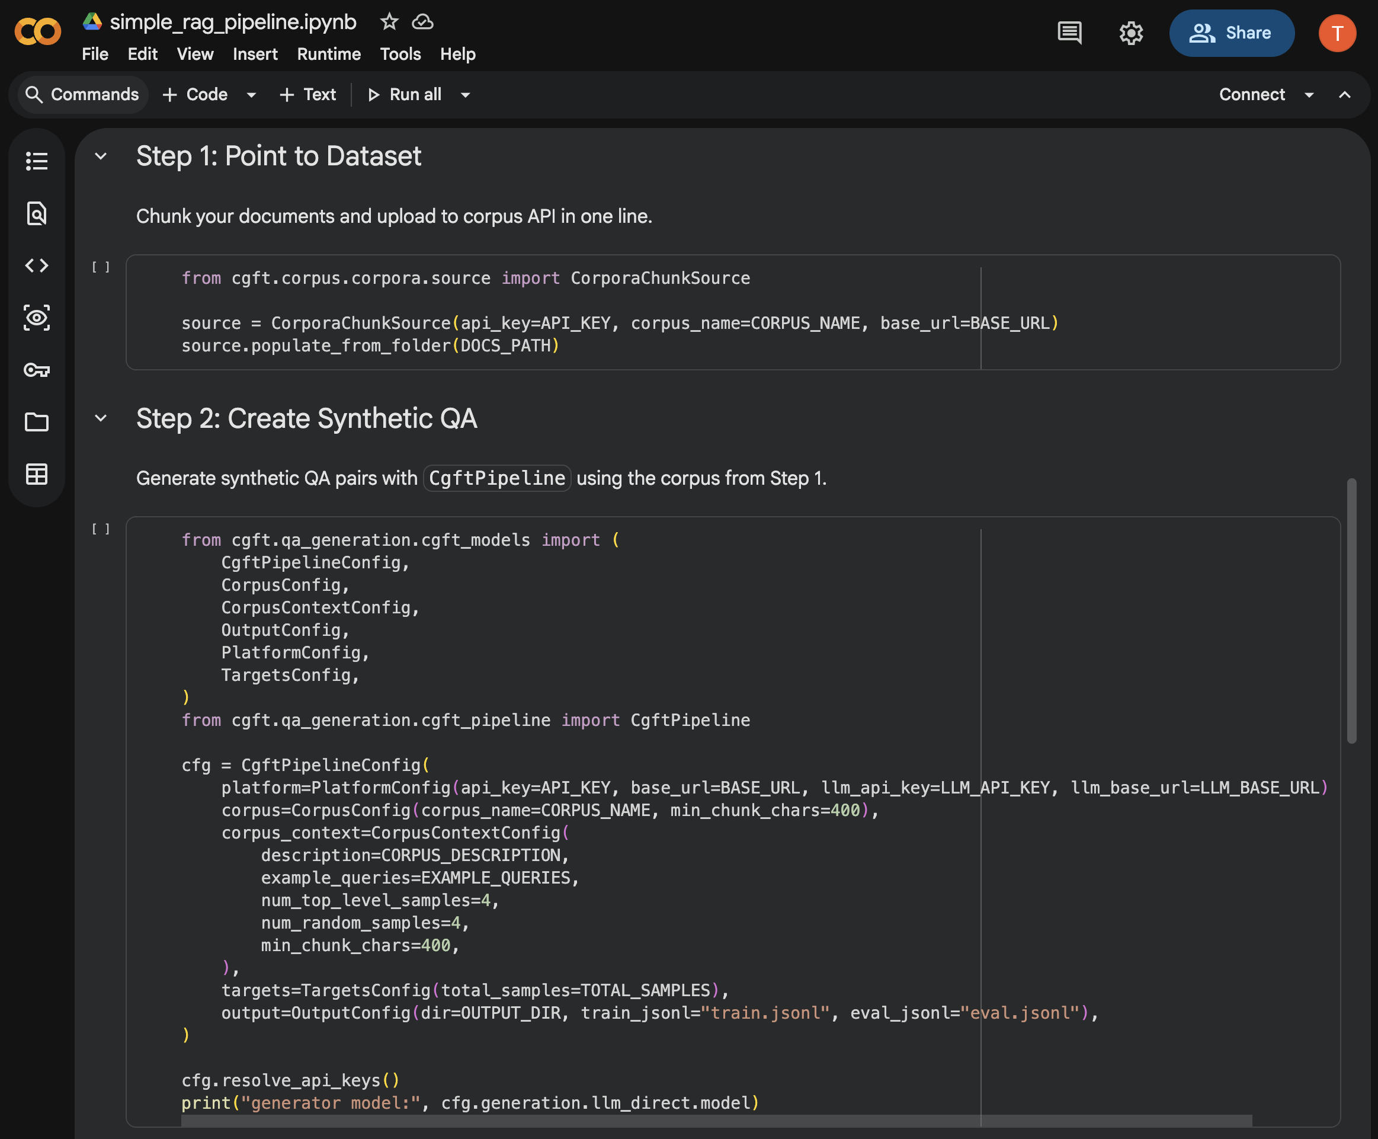Image resolution: width=1378 pixels, height=1139 pixels.
Task: Open the settings gear icon
Action: pos(1131,33)
